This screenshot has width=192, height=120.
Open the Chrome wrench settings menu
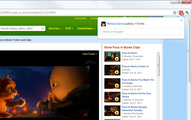click(x=187, y=13)
